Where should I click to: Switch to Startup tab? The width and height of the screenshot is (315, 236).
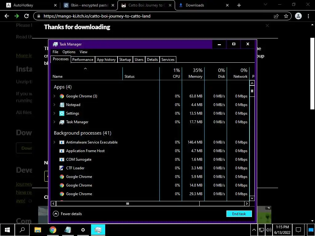point(125,60)
